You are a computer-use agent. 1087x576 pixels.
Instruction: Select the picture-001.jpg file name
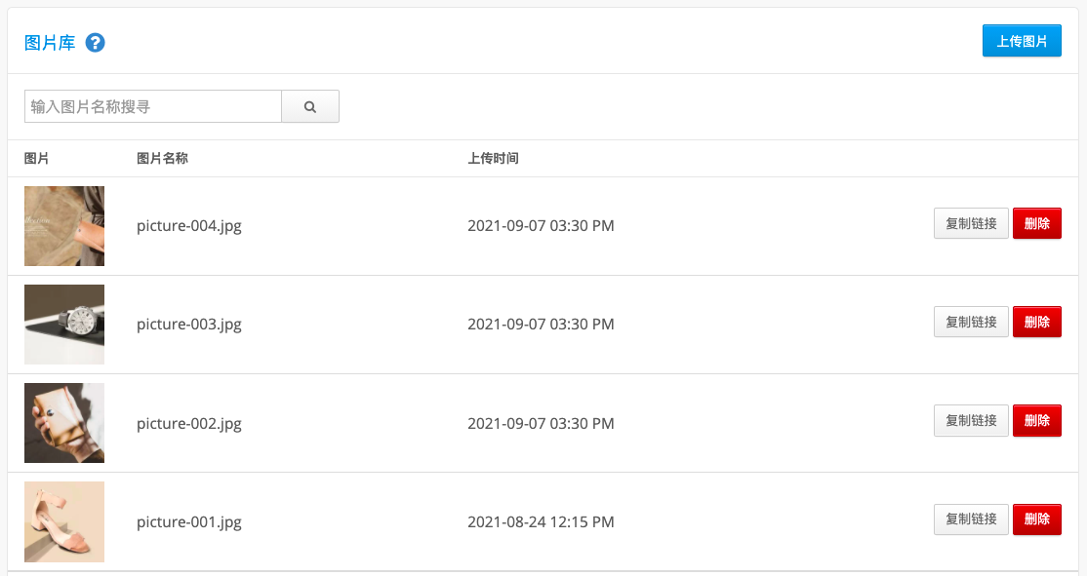coord(189,522)
